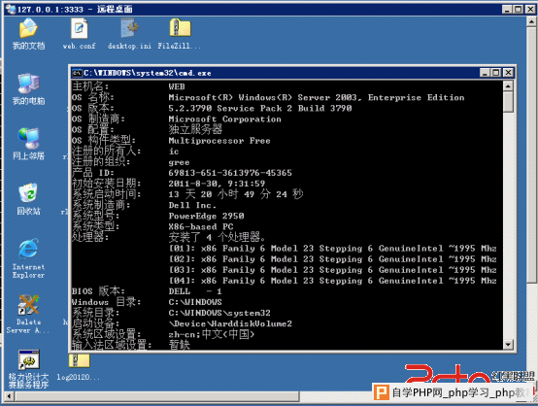Click the cmd window scroll-up arrow
Screen dimensions: 538x406
[x=508, y=85]
